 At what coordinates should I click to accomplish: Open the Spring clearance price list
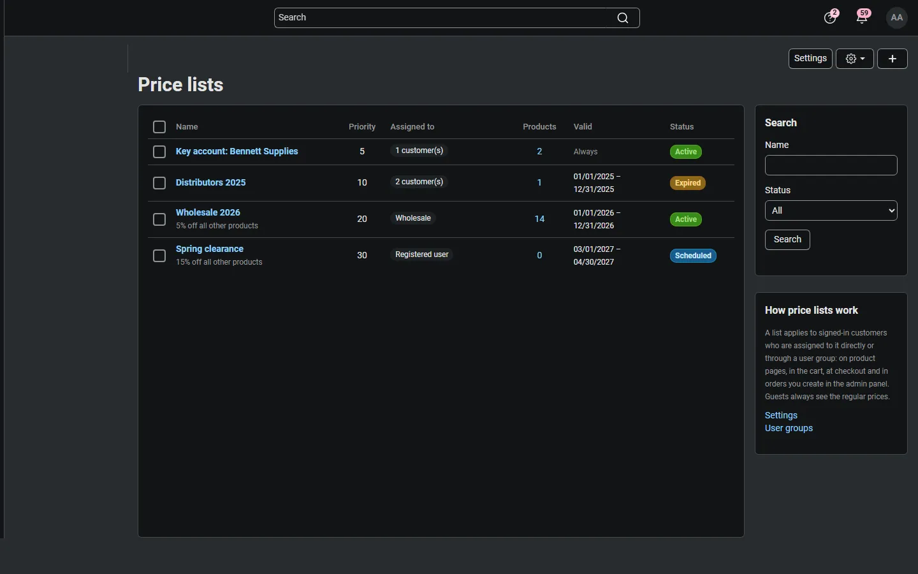click(210, 249)
